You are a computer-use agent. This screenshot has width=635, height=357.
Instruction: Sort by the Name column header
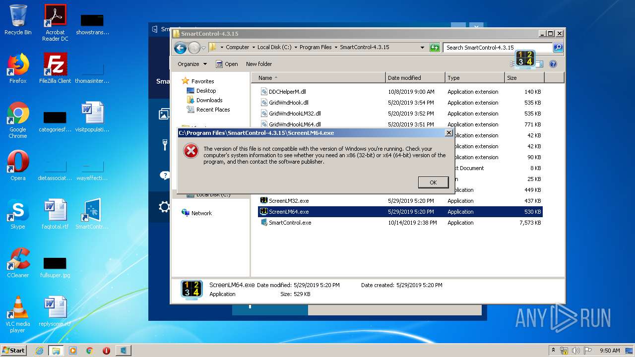coord(318,78)
